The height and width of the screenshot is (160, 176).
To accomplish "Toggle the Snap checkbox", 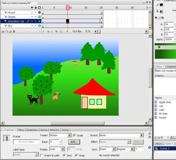I will 76,156.
